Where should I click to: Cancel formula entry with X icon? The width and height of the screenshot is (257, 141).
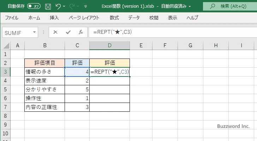coord(55,32)
